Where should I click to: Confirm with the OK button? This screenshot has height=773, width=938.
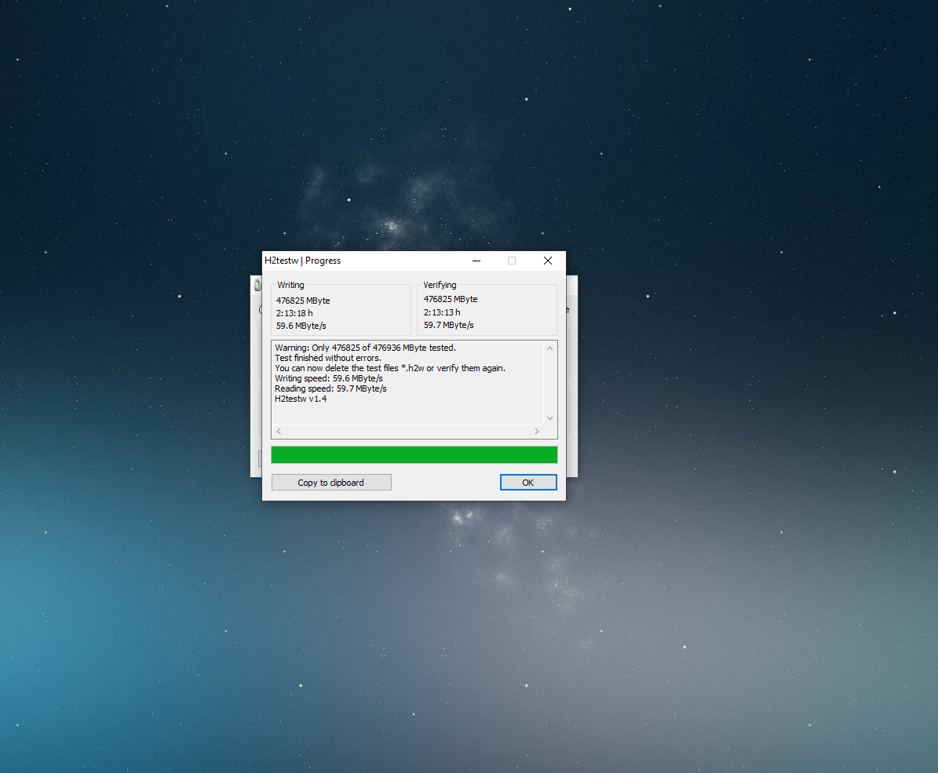[528, 482]
